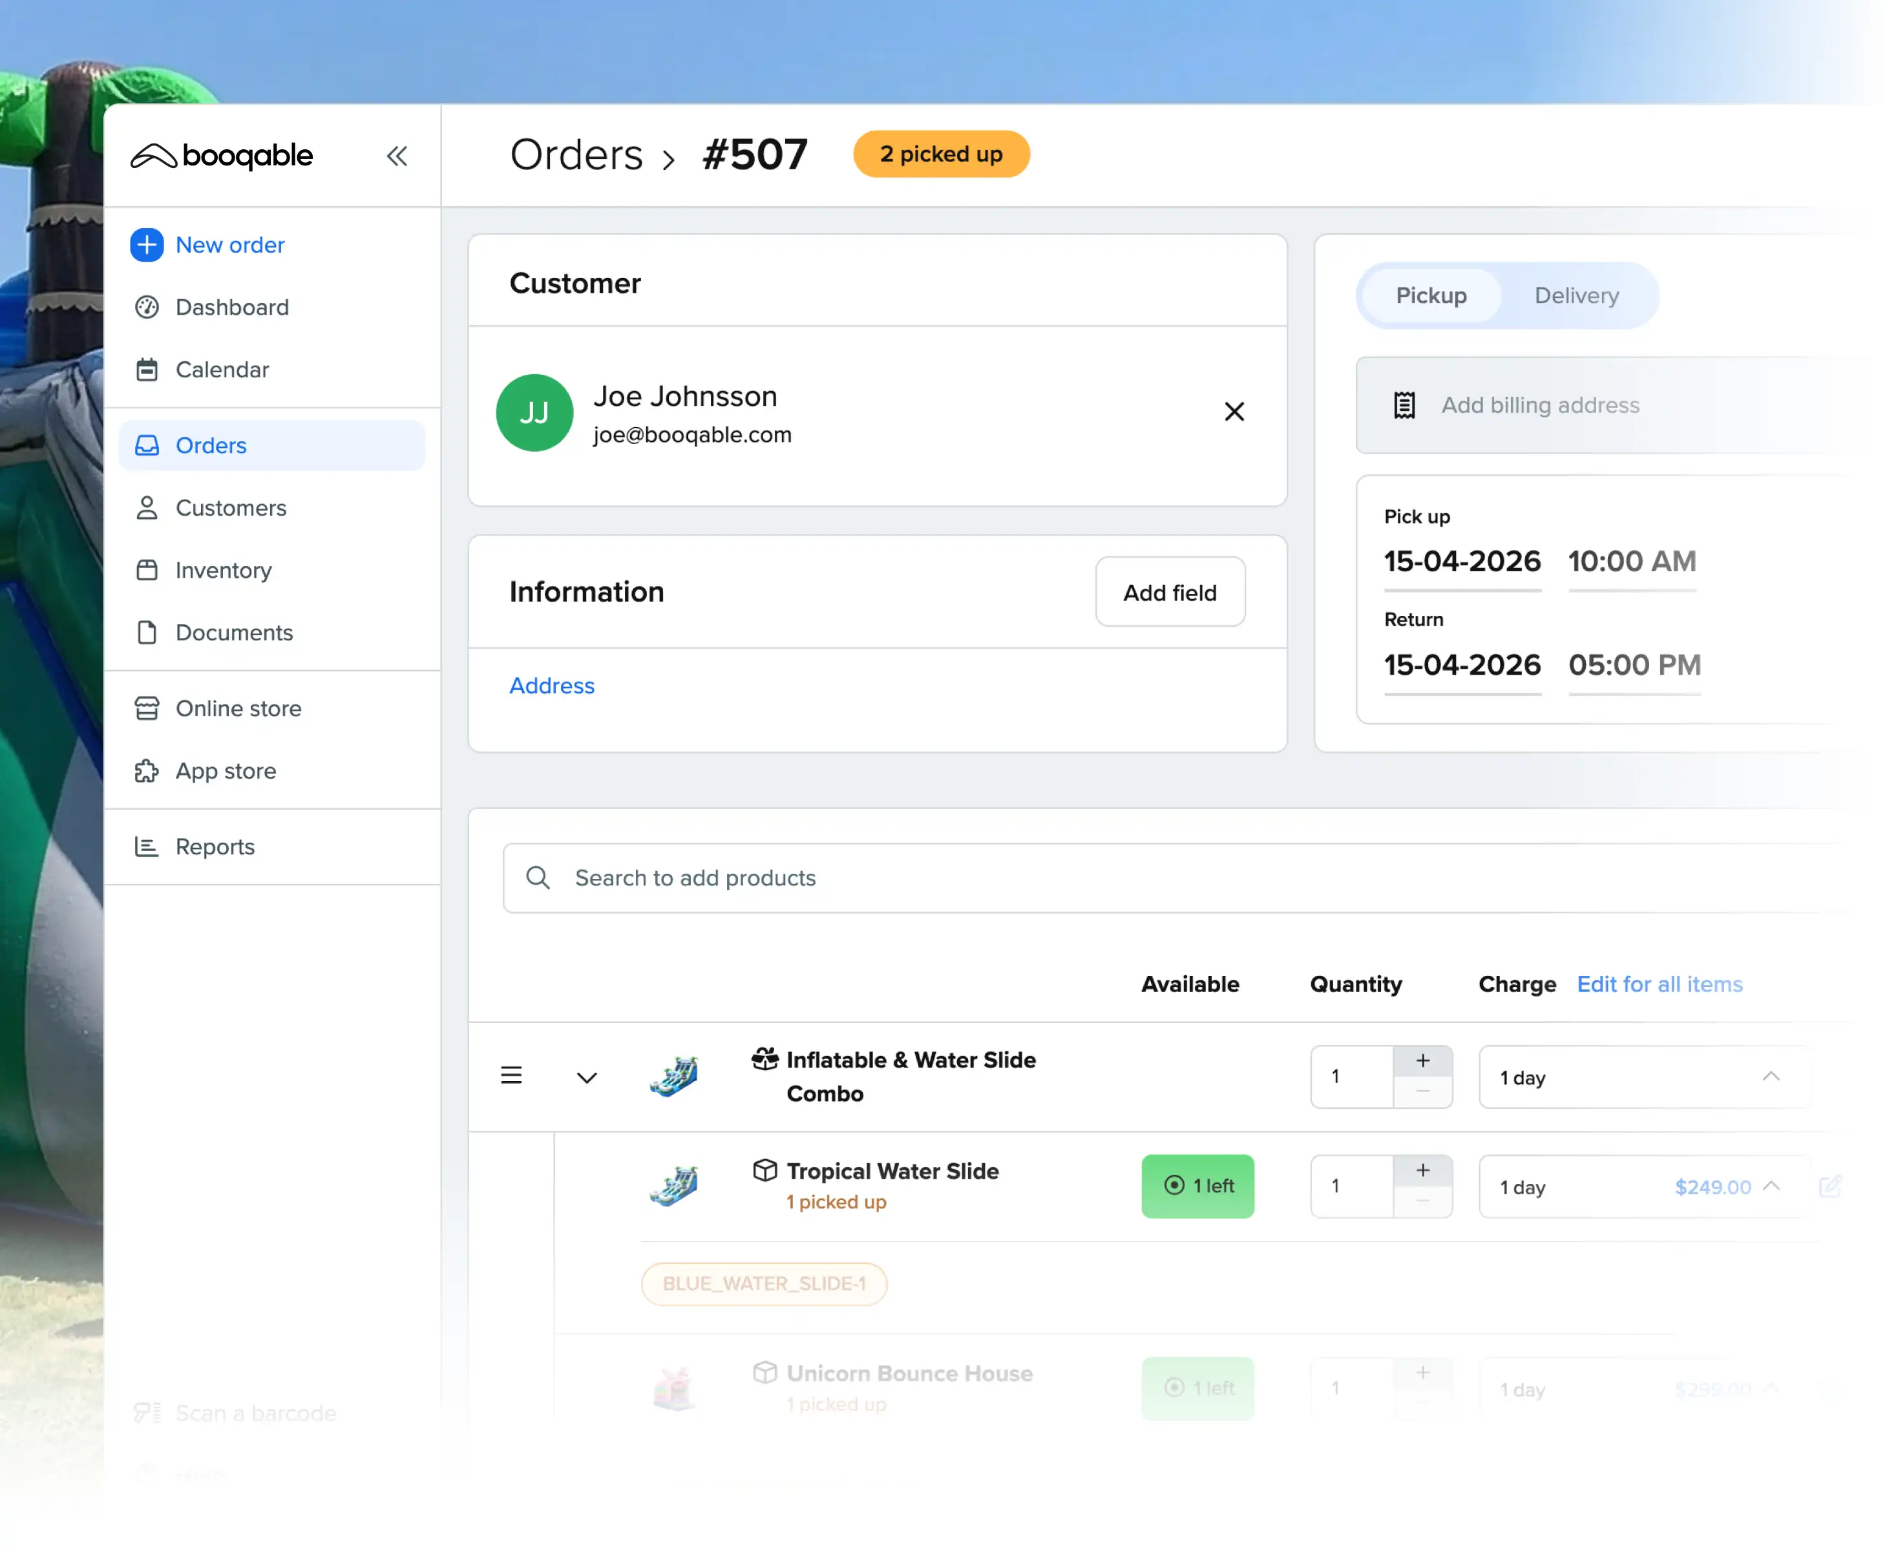Open the 1 day charge dropdown for Tropical Water Slide
The height and width of the screenshot is (1551, 1887).
(x=1772, y=1187)
